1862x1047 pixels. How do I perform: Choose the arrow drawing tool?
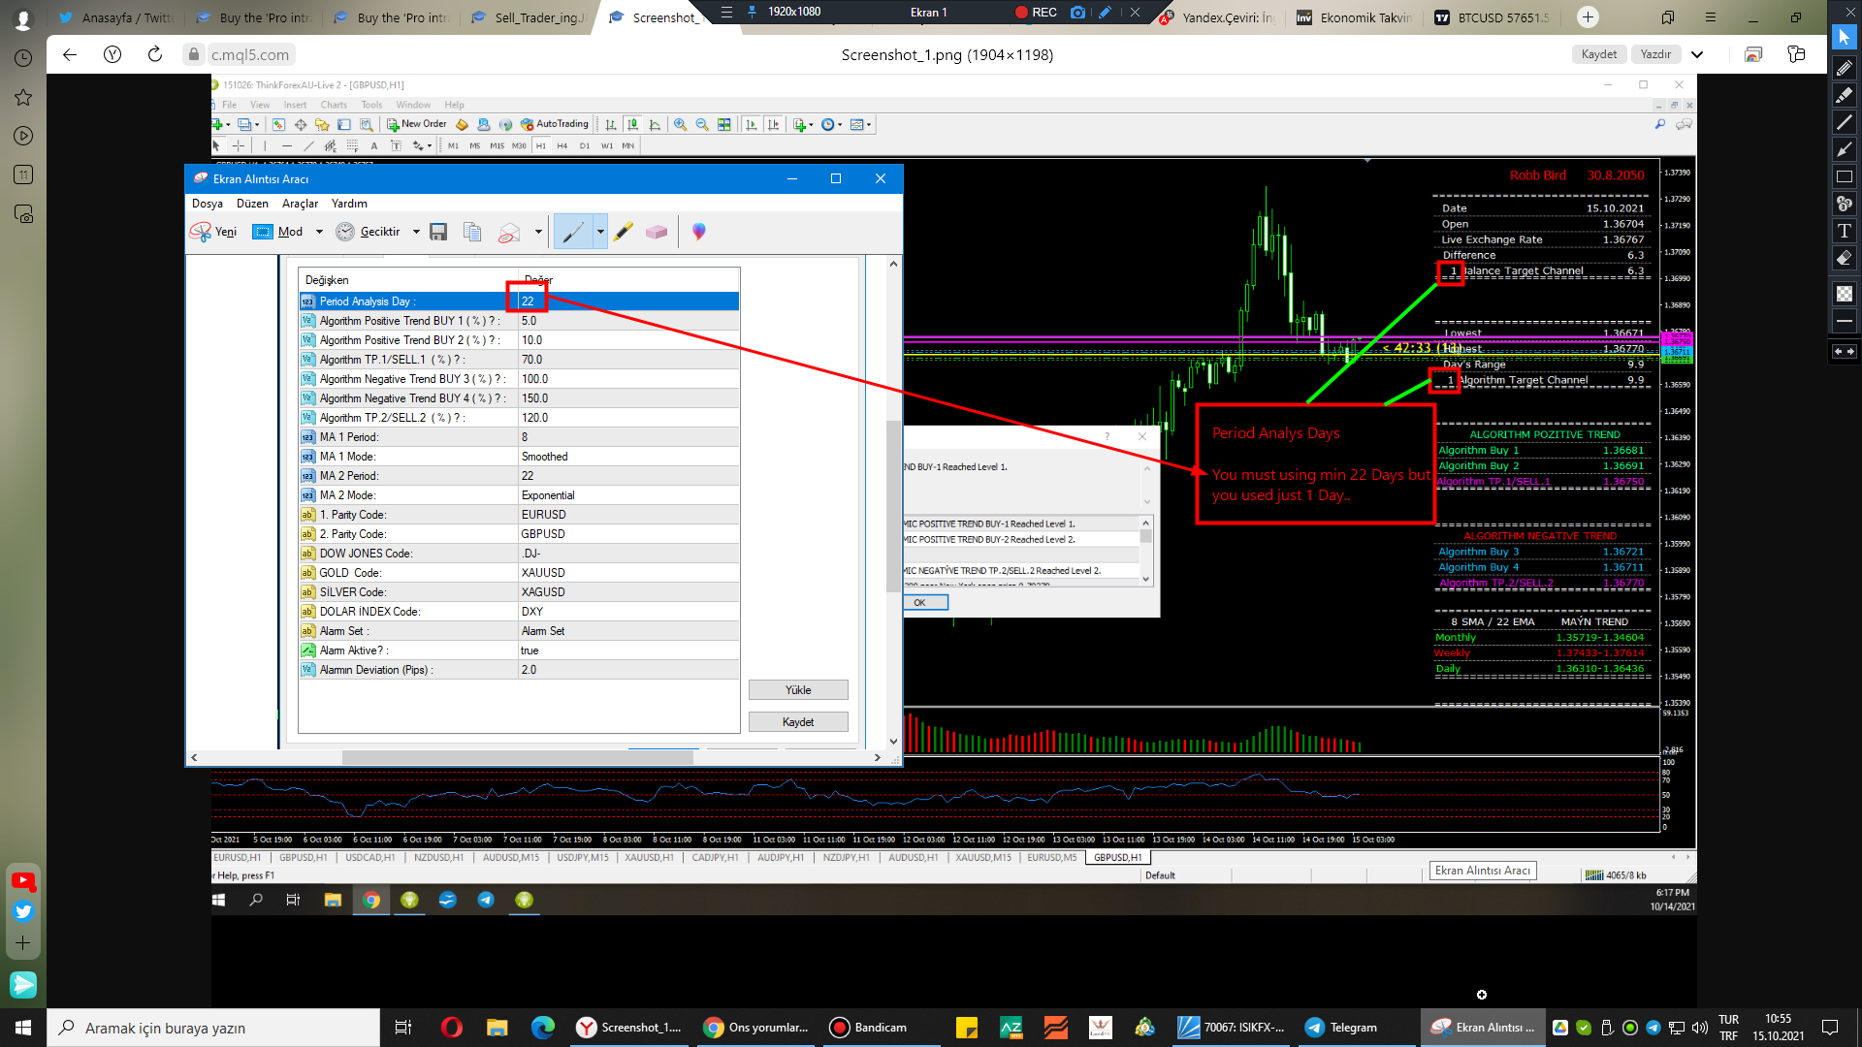click(1845, 149)
